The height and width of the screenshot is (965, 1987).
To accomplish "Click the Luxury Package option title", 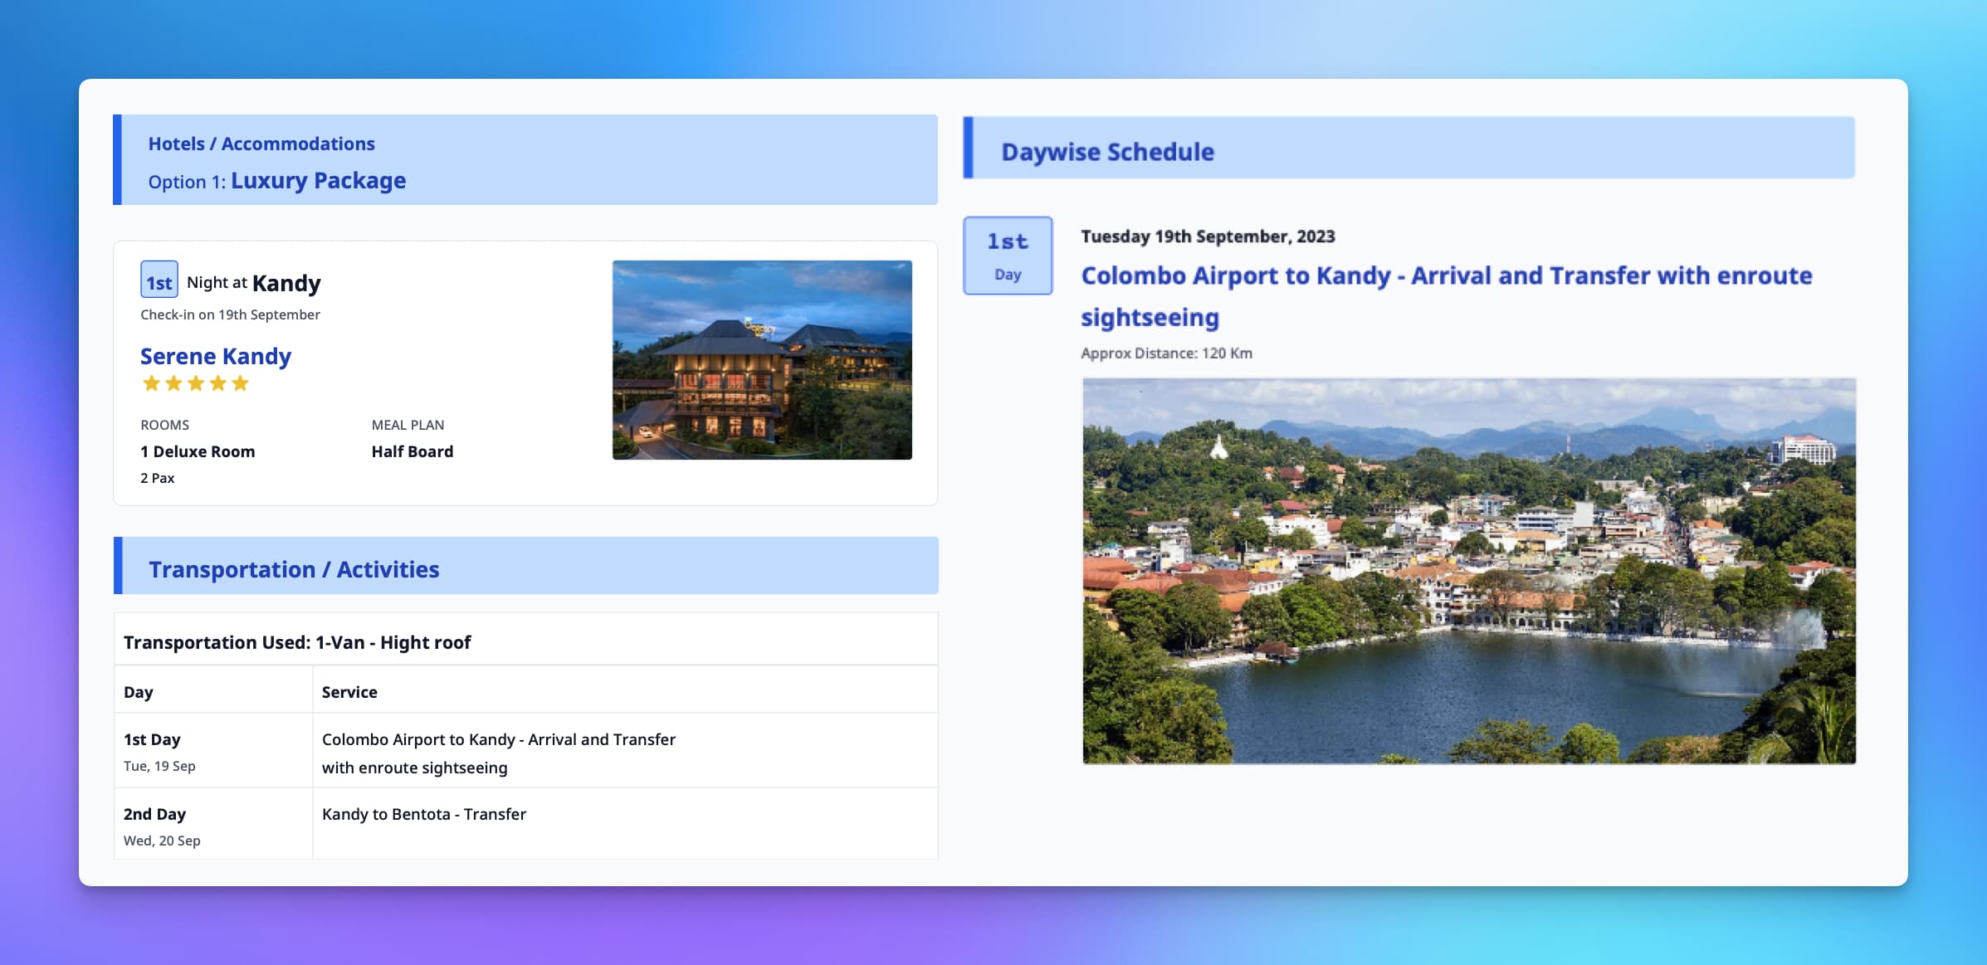I will [x=318, y=180].
